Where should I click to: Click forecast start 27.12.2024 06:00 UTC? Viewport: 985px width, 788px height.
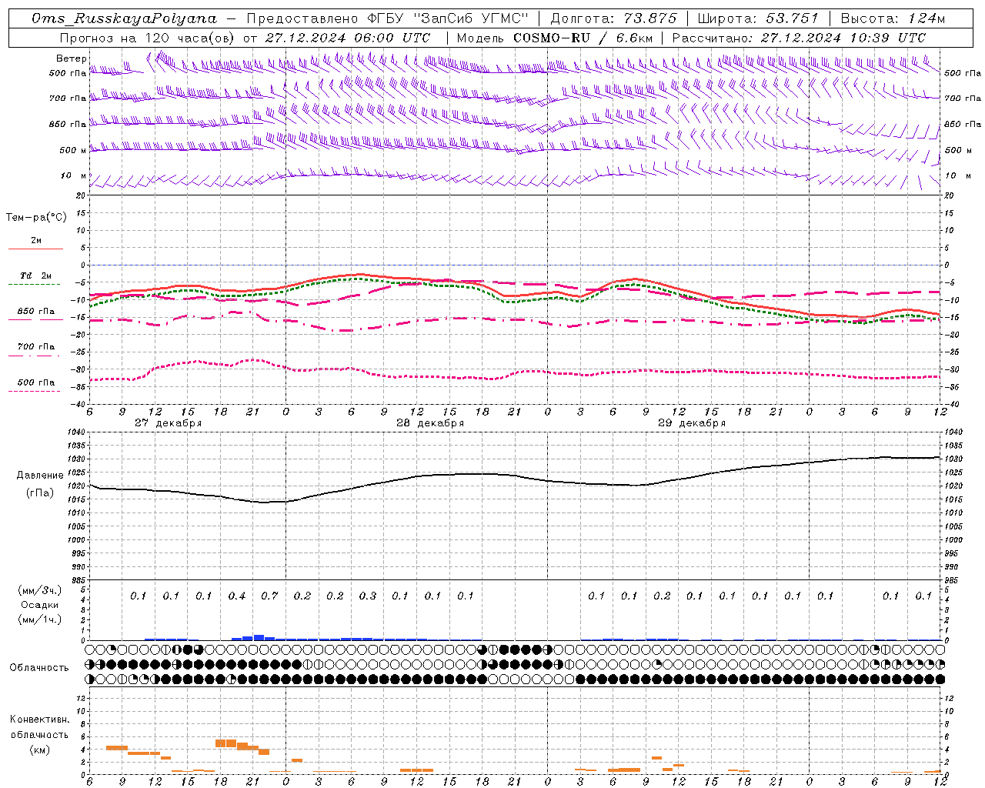[348, 38]
